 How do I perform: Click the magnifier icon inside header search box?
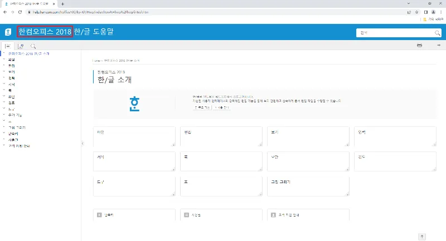click(x=437, y=33)
